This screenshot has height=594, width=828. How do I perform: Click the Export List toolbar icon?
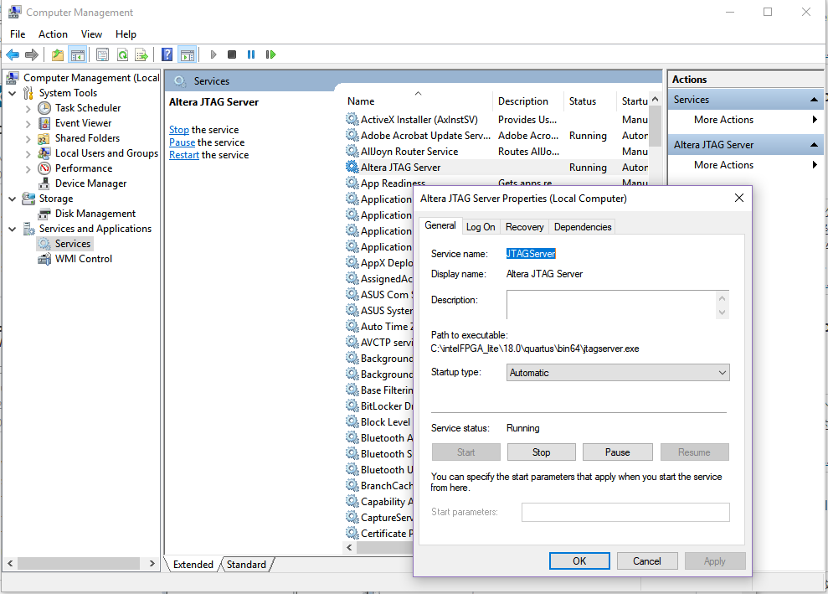tap(141, 54)
